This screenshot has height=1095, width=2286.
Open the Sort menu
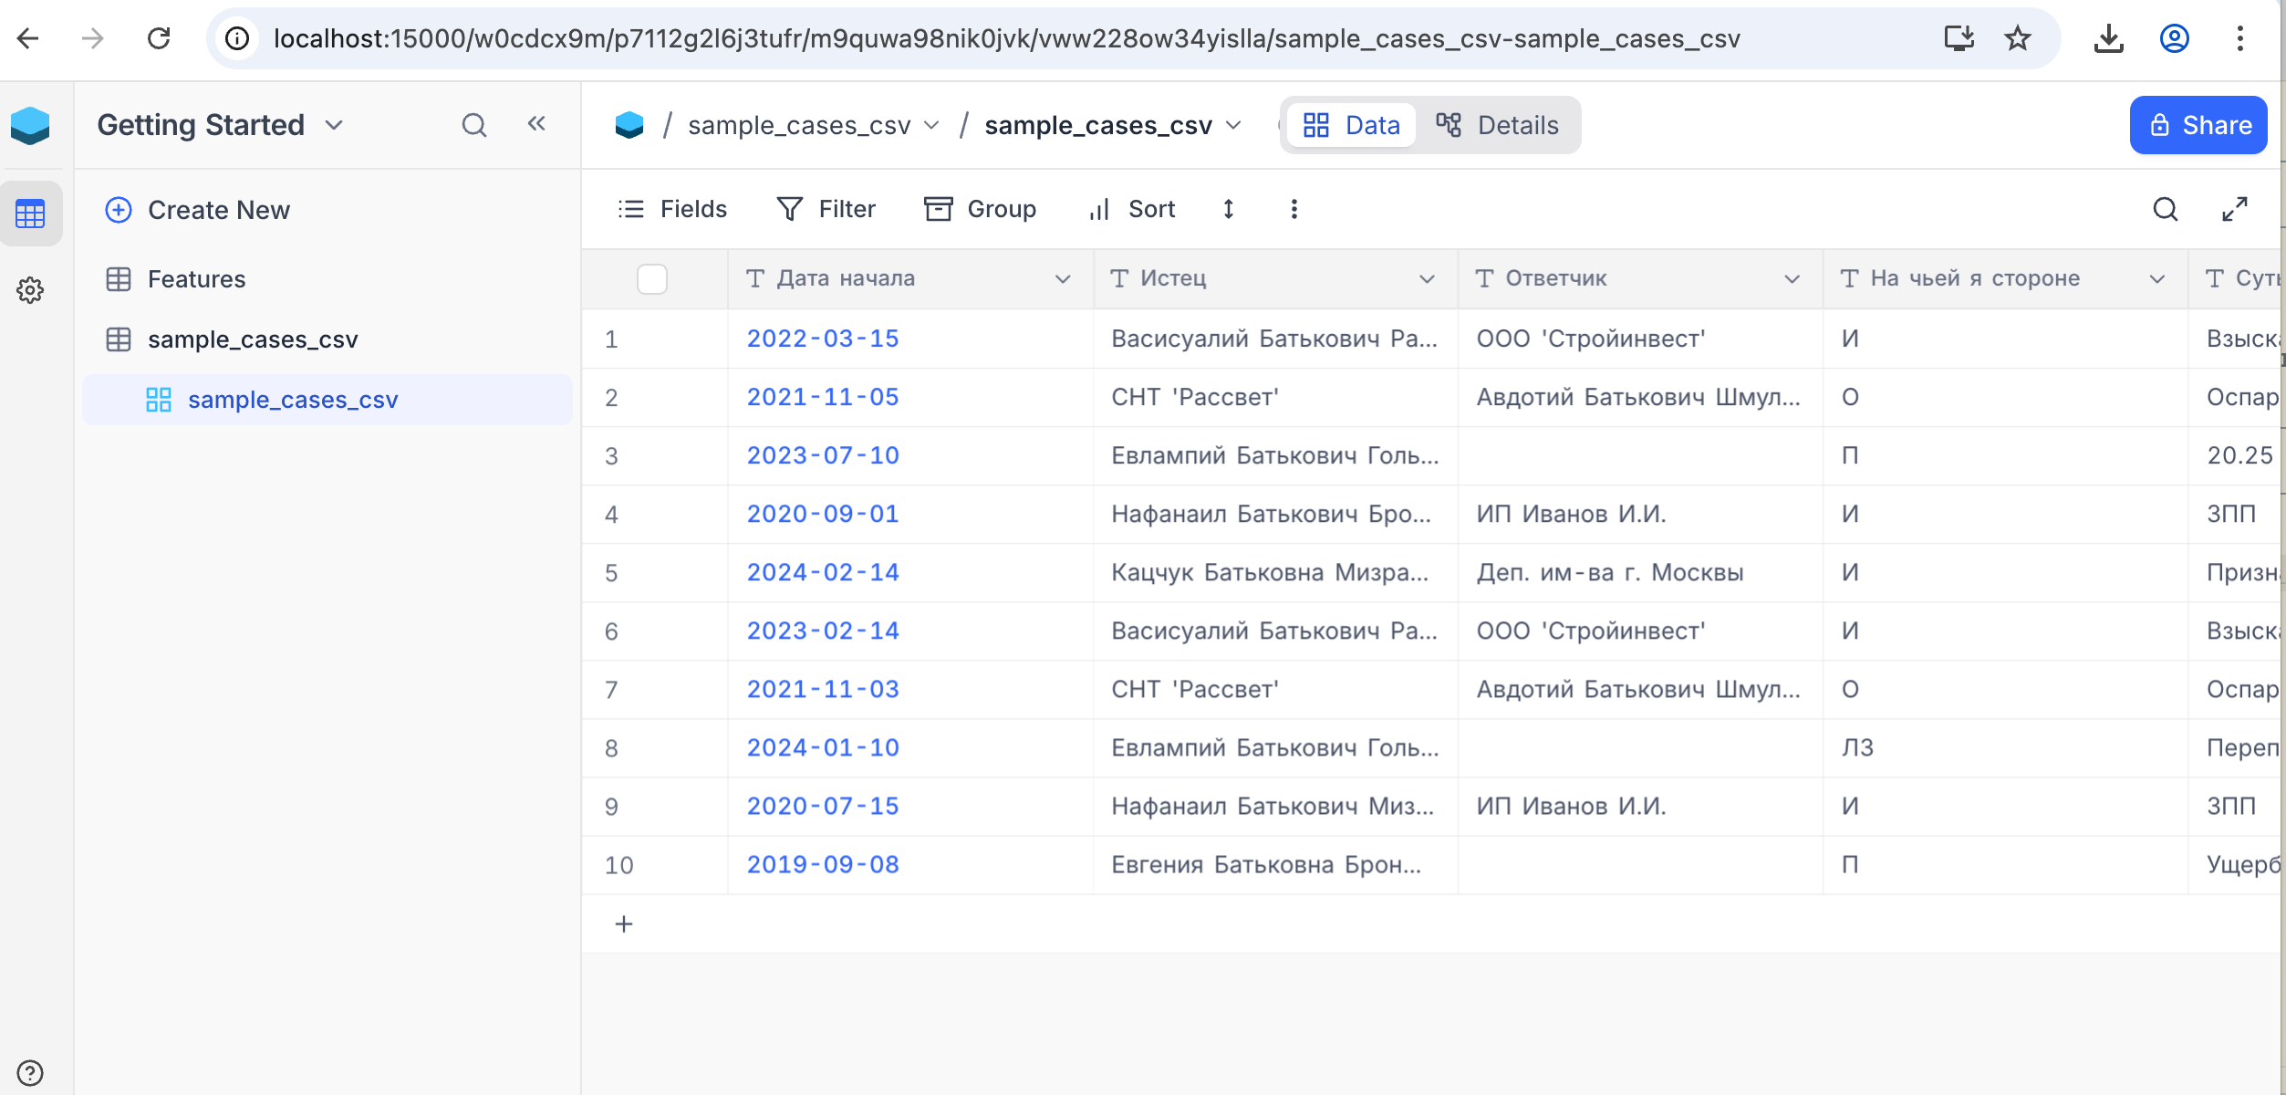pos(1132,209)
